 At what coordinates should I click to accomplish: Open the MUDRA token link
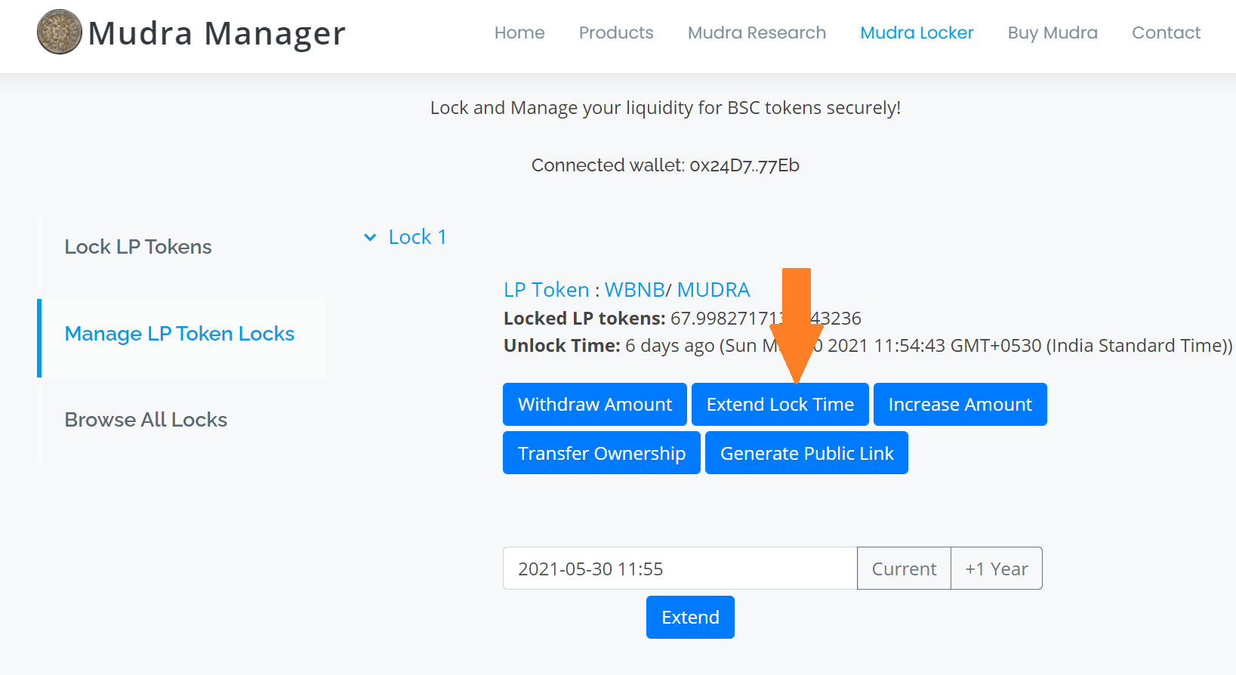tap(714, 290)
